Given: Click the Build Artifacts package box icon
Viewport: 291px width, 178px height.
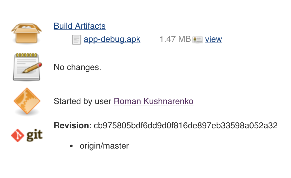Looking at the screenshot, I should coord(27,33).
